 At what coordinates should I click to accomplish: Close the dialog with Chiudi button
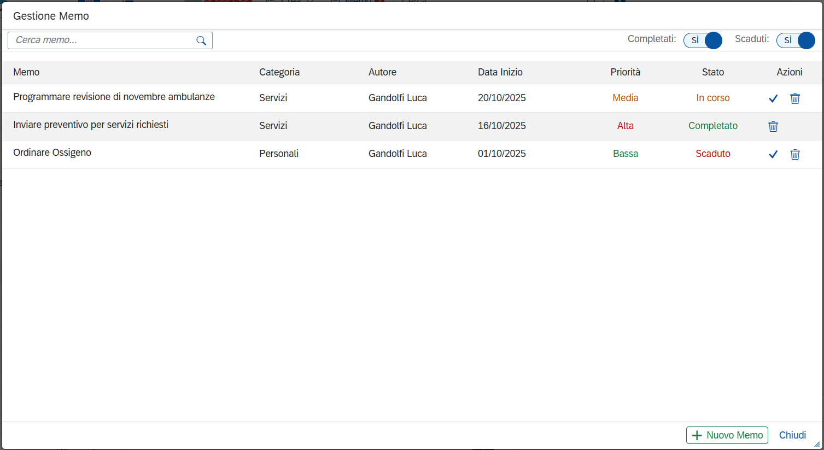click(792, 435)
